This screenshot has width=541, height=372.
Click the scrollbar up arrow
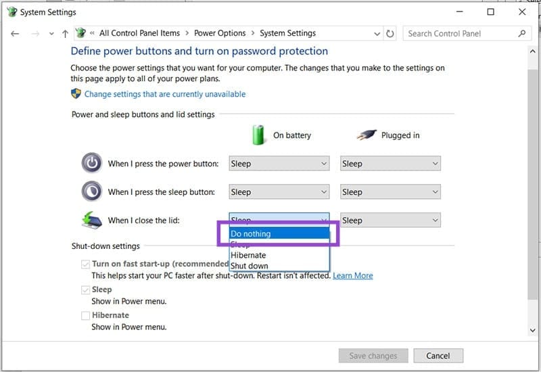(x=532, y=51)
